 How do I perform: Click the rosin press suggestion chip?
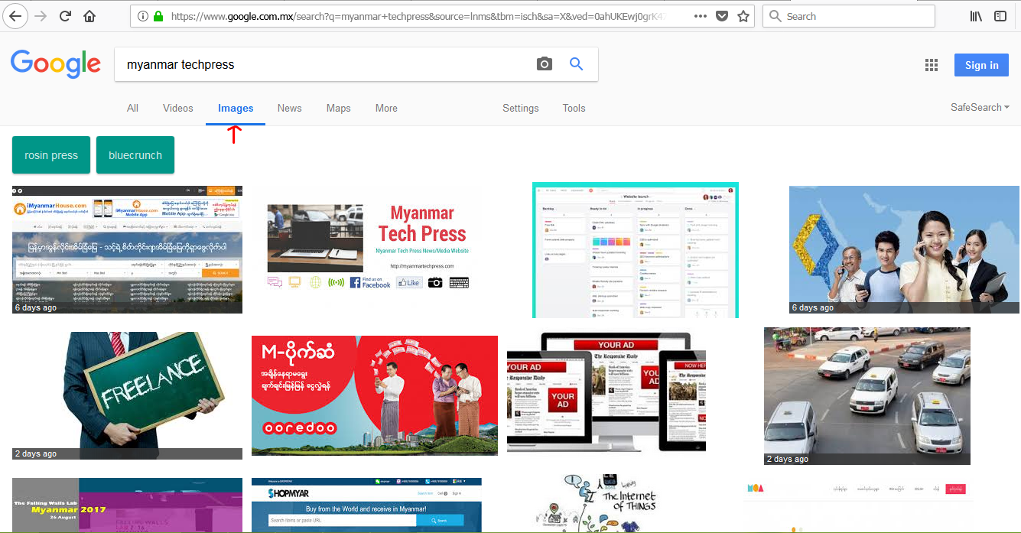pos(51,154)
